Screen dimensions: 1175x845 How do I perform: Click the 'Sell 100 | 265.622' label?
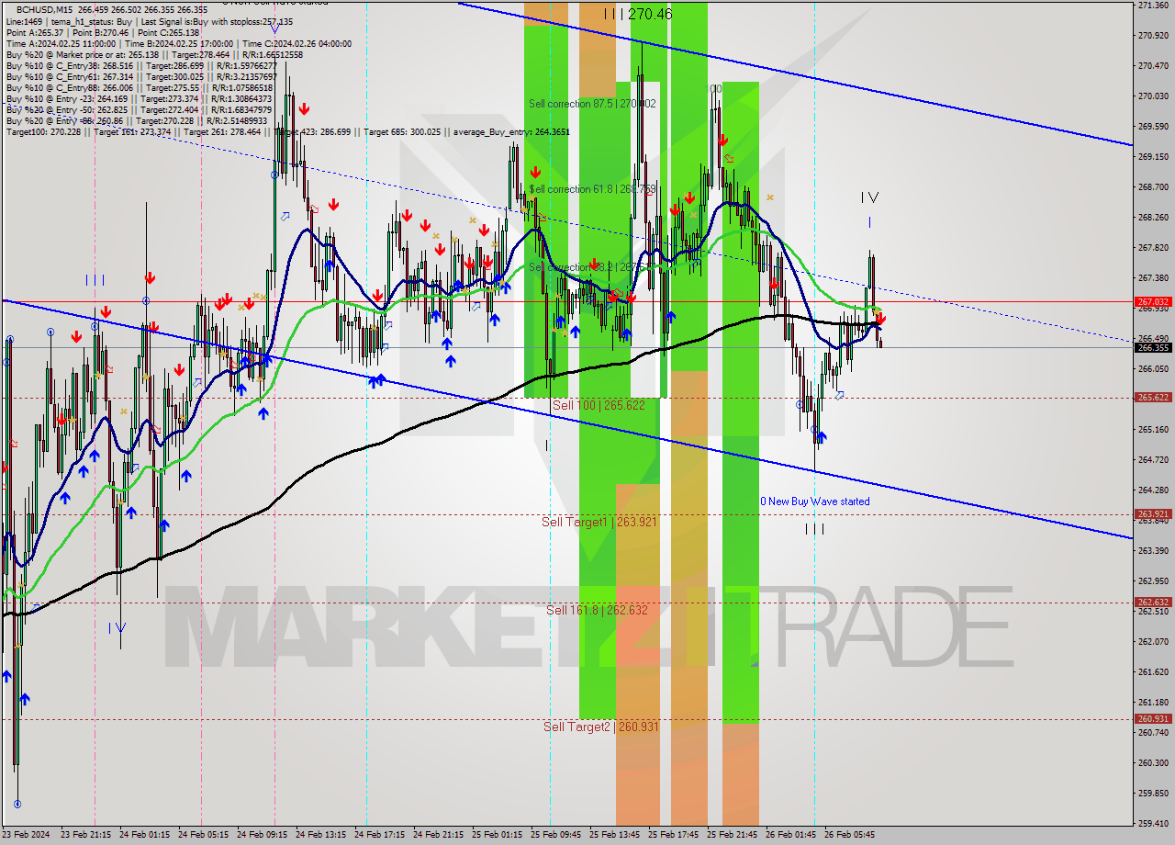point(599,405)
